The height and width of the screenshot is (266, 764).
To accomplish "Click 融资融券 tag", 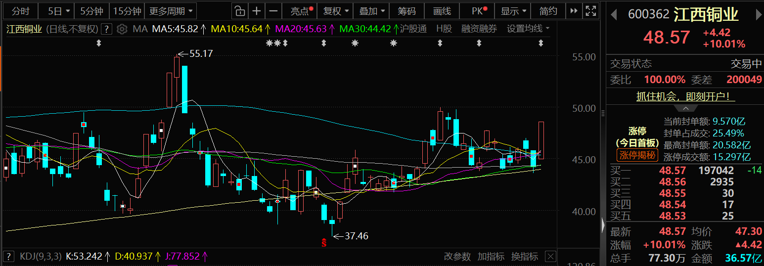I will 479,29.
